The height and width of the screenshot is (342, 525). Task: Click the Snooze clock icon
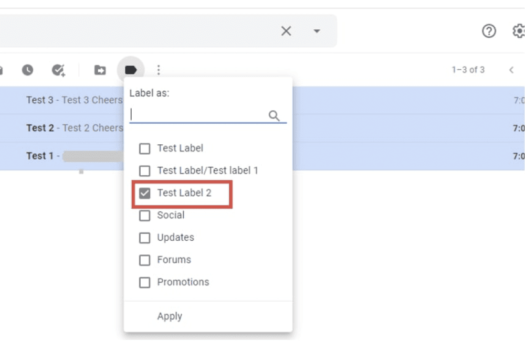tap(27, 70)
